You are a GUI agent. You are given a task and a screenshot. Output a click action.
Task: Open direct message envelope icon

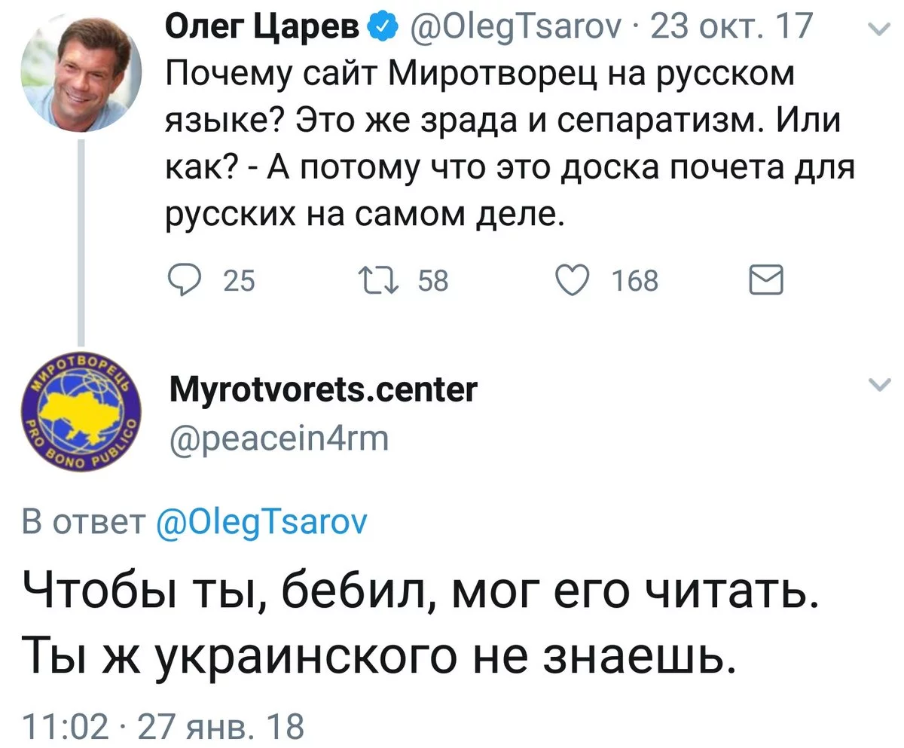coord(766,281)
